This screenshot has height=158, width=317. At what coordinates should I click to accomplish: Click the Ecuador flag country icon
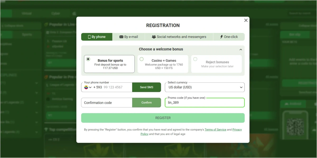click(x=86, y=87)
